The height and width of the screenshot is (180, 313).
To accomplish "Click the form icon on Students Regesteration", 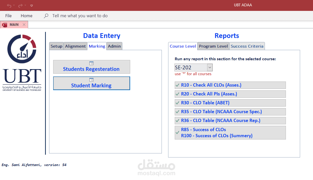I will pyautogui.click(x=91, y=63).
